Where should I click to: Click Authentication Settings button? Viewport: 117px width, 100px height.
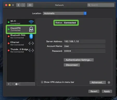[x=79, y=60]
